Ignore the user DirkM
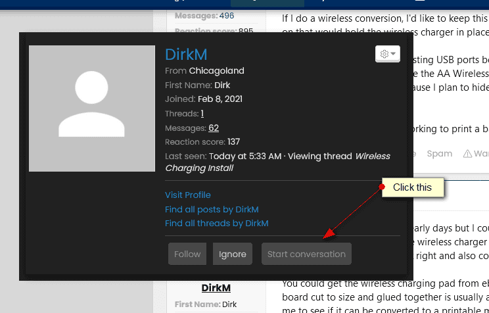This screenshot has width=489, height=313. [x=232, y=254]
